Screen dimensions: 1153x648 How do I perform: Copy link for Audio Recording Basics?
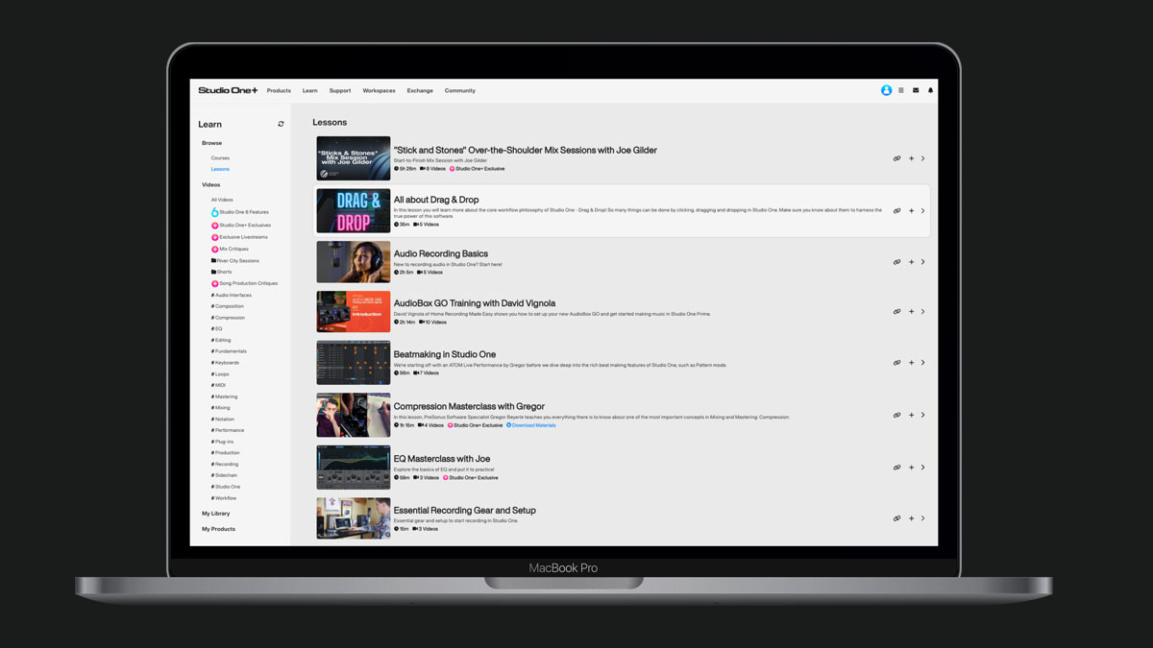[x=896, y=262]
